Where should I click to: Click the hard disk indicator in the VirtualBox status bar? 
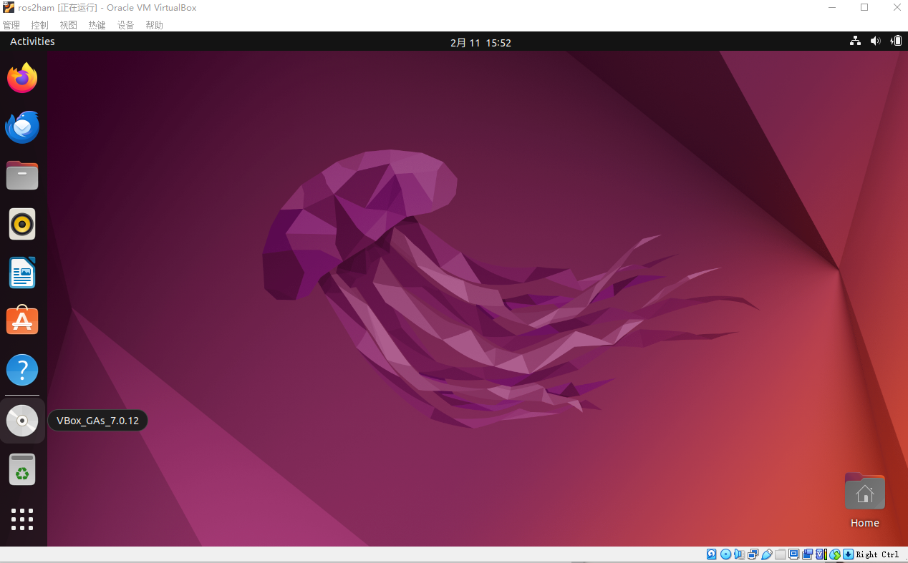coord(711,554)
